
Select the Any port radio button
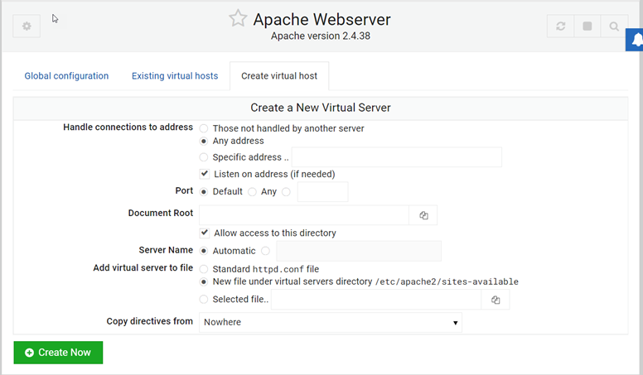click(x=252, y=192)
